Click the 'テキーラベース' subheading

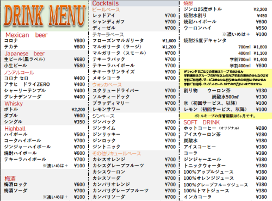[108, 35]
